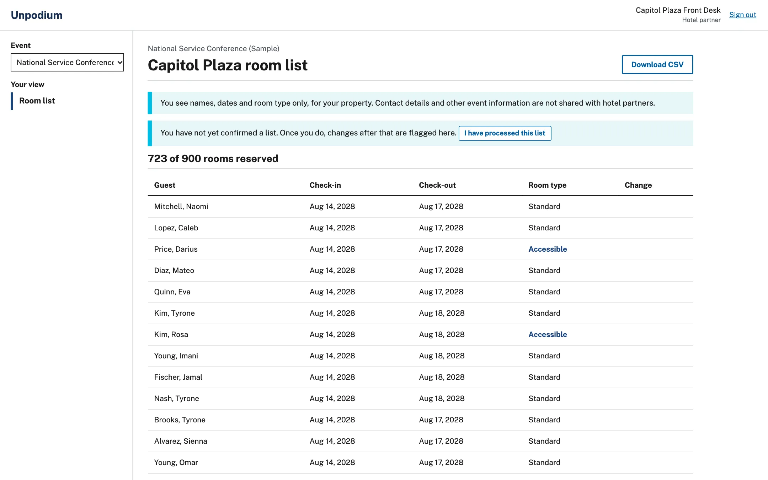Click 'I have processed this list' button
Screen dimensions: 768x480
(505, 133)
